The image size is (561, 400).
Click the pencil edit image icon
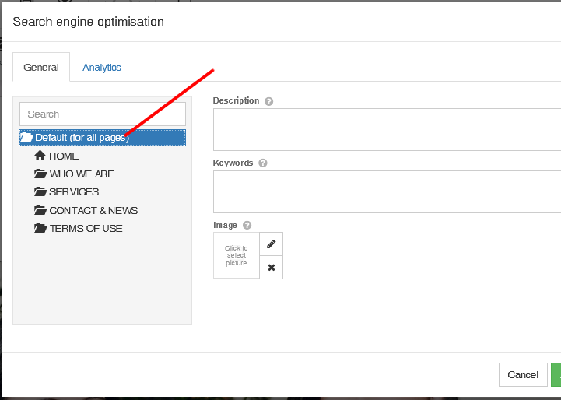[272, 244]
